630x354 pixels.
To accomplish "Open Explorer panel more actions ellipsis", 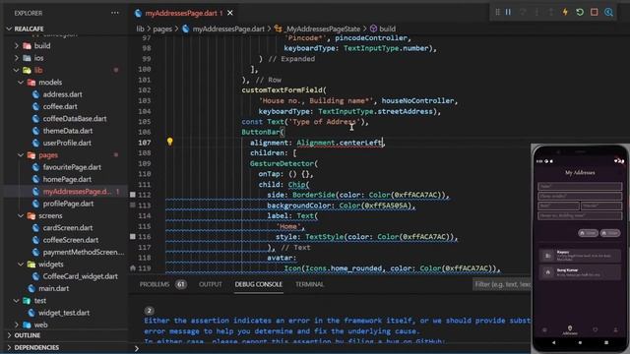I will (x=115, y=13).
